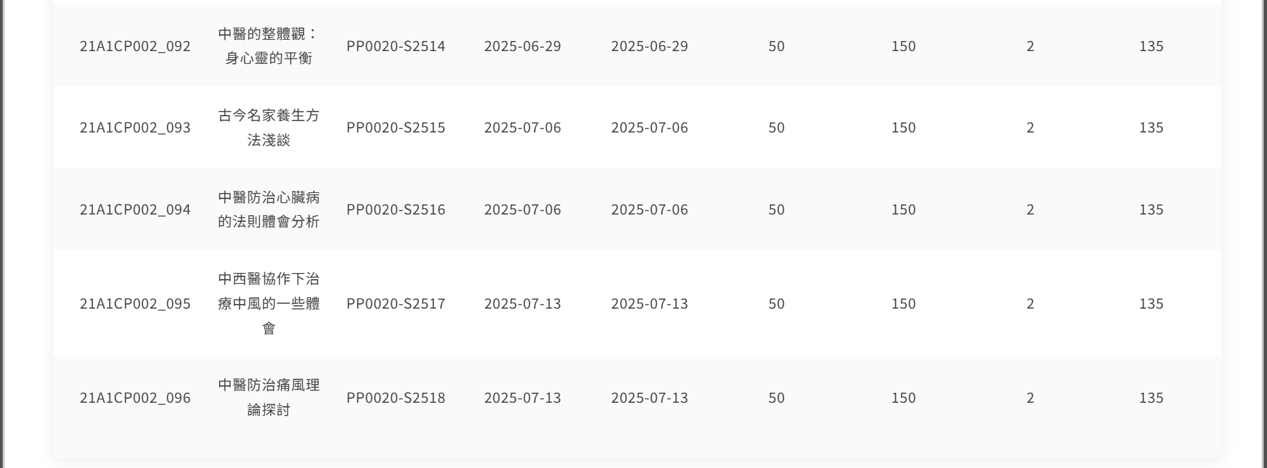Viewport: 1267px width, 468px height.
Task: Click session code PP0020-S2514
Action: 396,46
